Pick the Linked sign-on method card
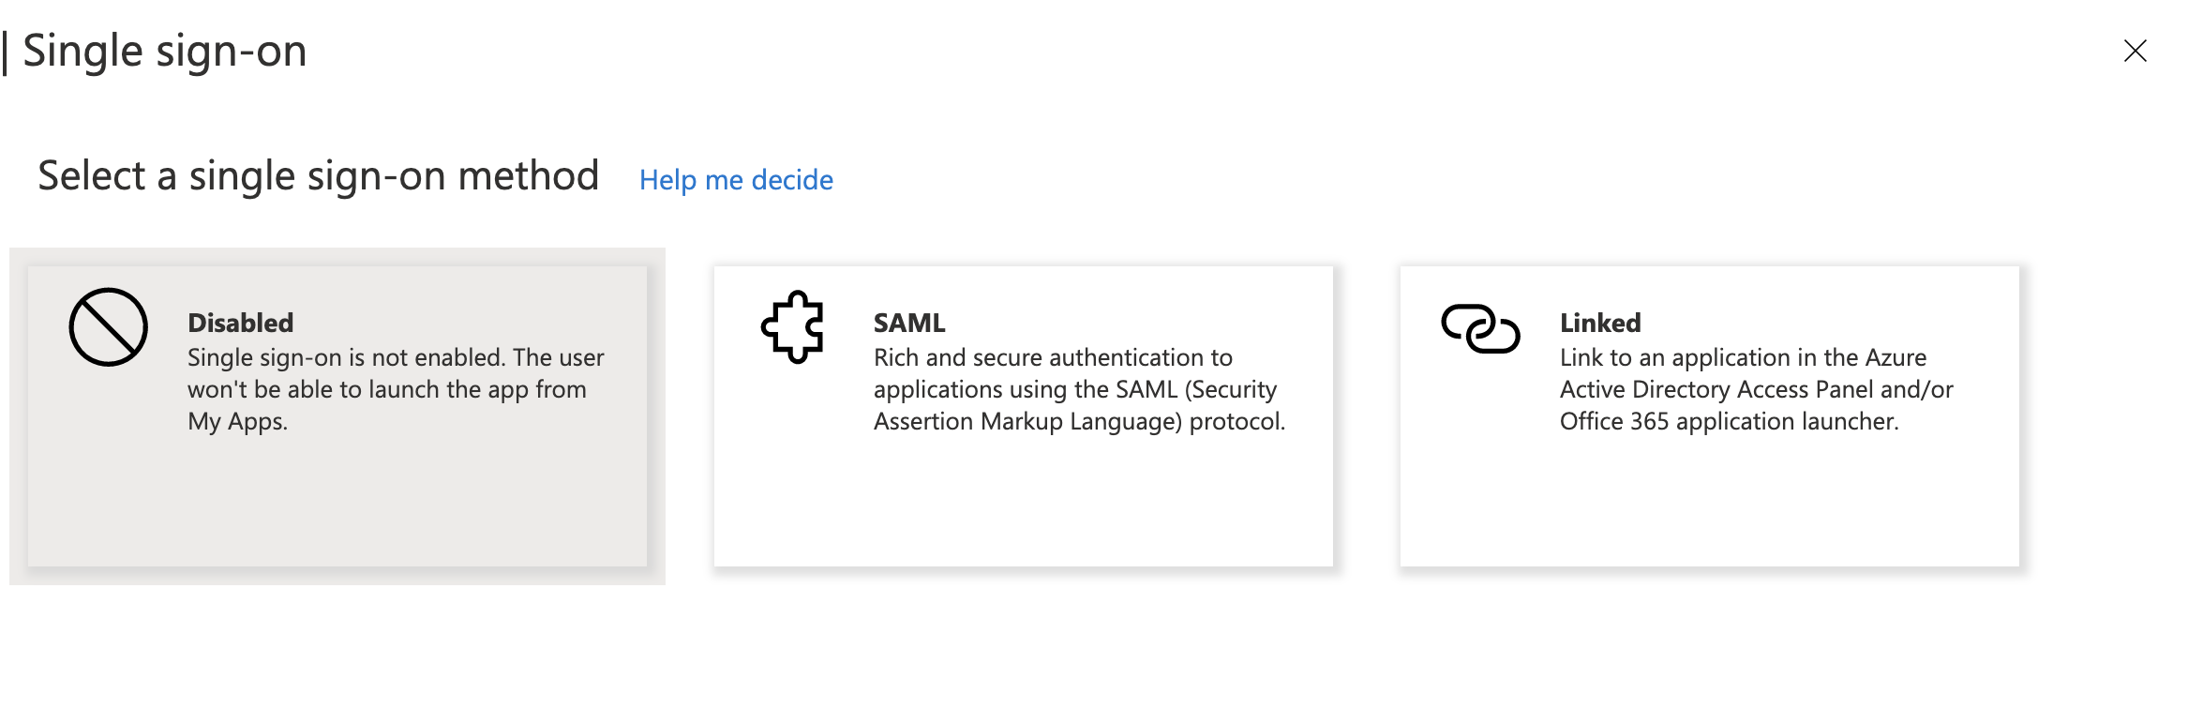 click(x=1710, y=416)
